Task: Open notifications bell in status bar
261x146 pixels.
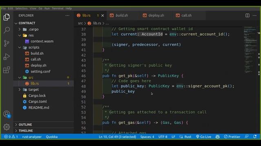Action: 254,137
